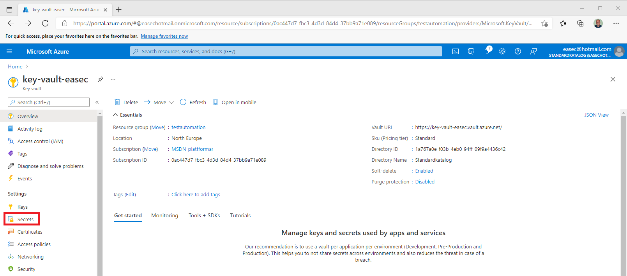This screenshot has height=276, width=627.
Task: Collapse the left sidebar menu
Action: tap(97, 102)
